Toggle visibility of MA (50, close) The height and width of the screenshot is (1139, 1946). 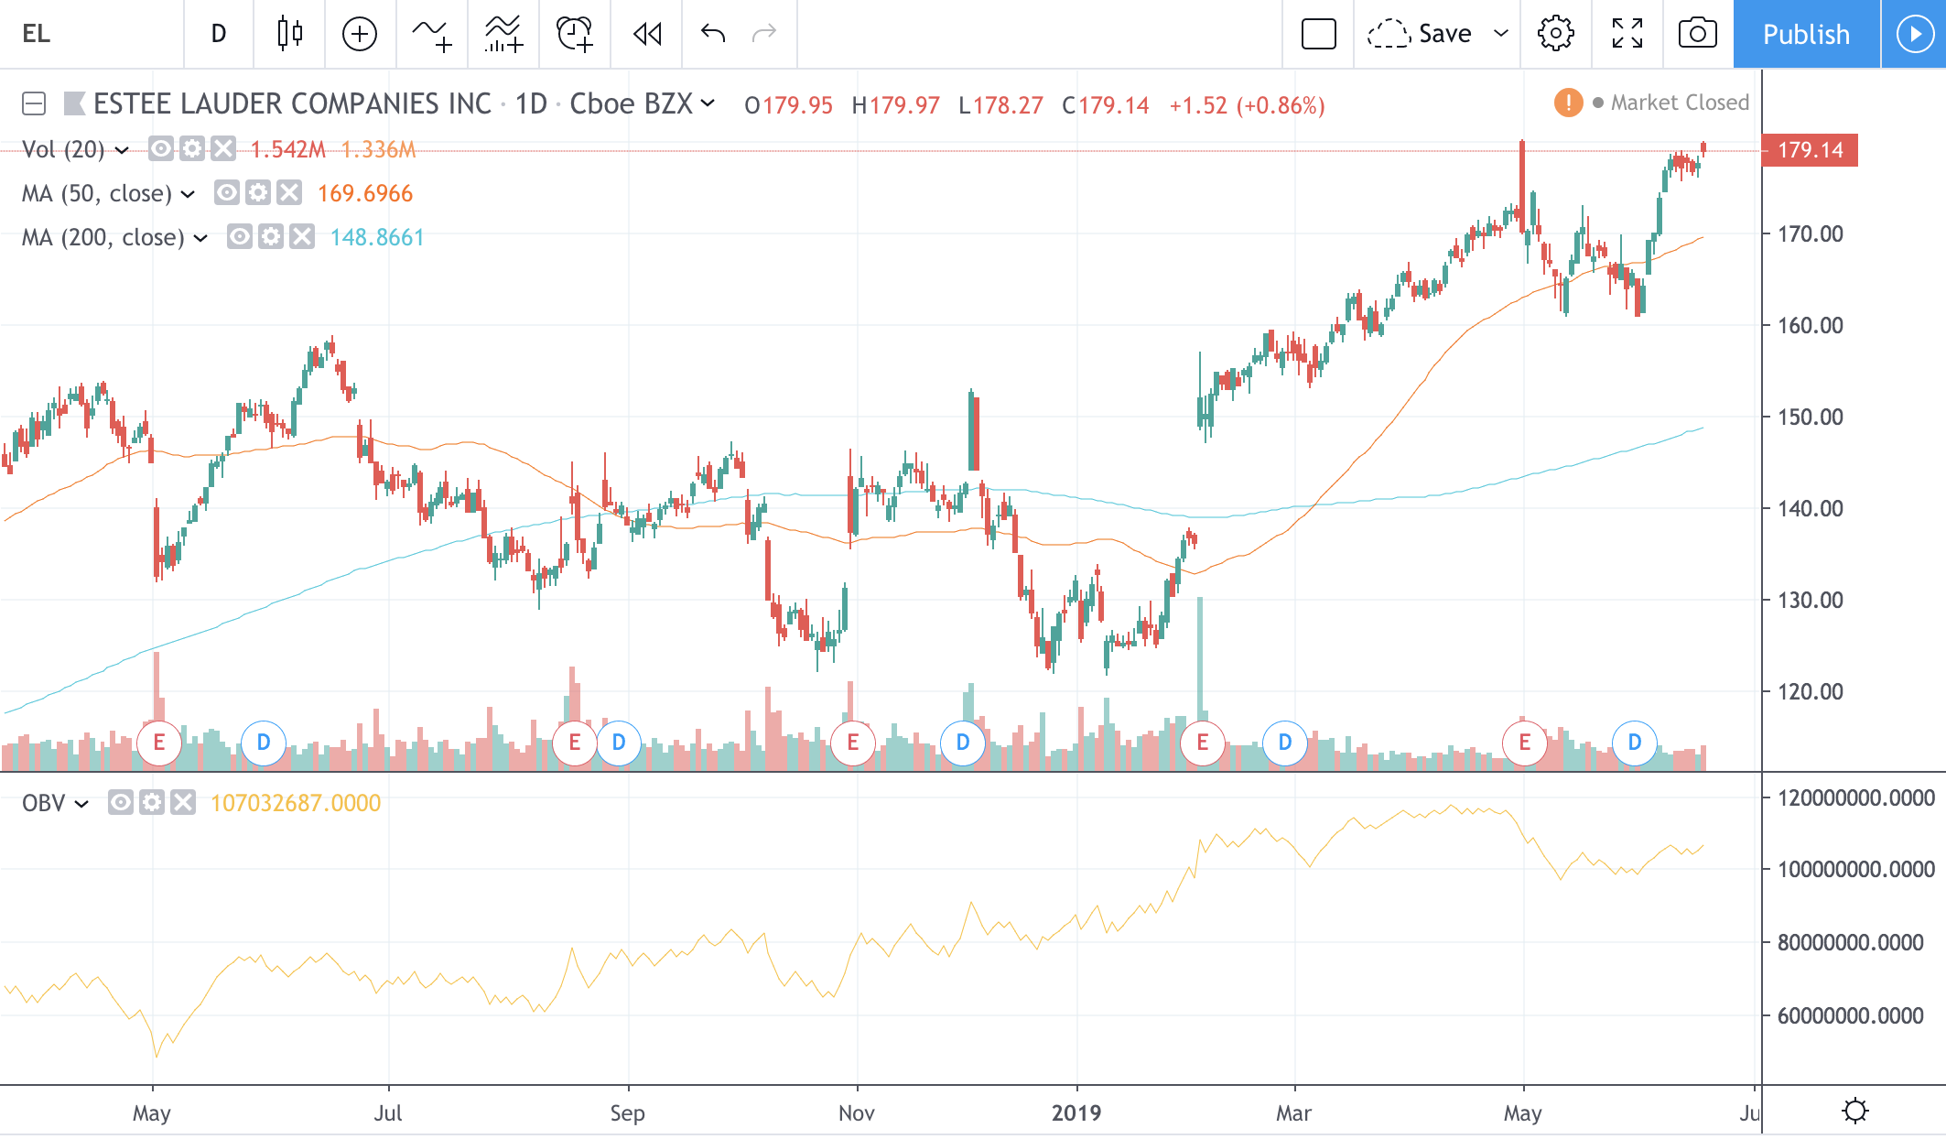[227, 192]
